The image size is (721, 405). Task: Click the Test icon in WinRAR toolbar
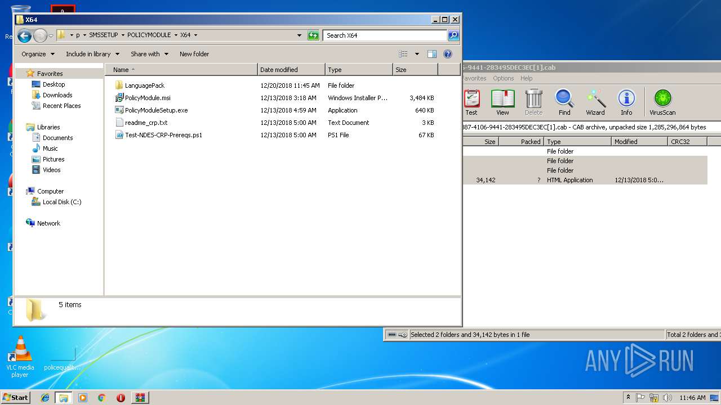(x=471, y=102)
